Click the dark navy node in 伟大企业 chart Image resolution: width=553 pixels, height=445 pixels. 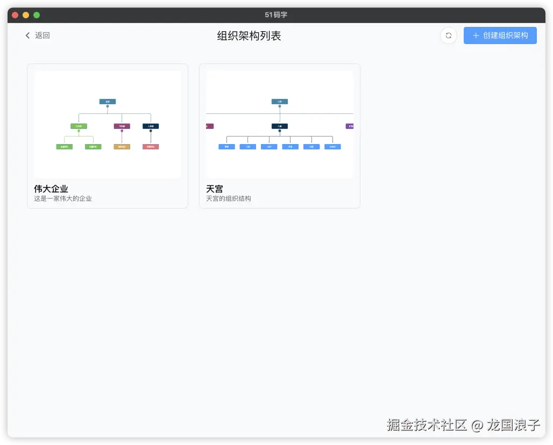point(151,126)
